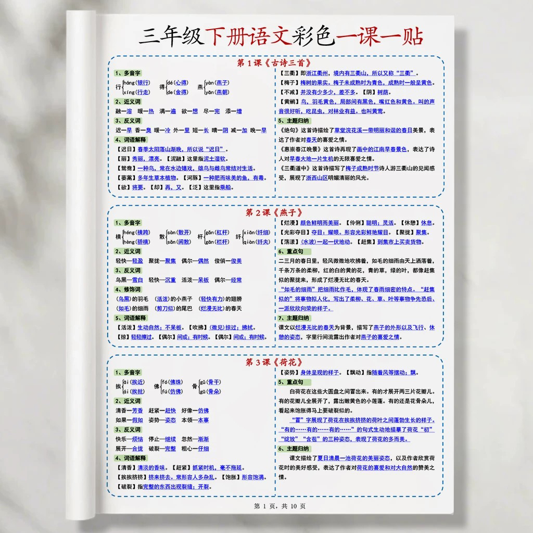Click the antonym pair "展开—合拢"
This screenshot has height=533, width=533.
point(129,448)
